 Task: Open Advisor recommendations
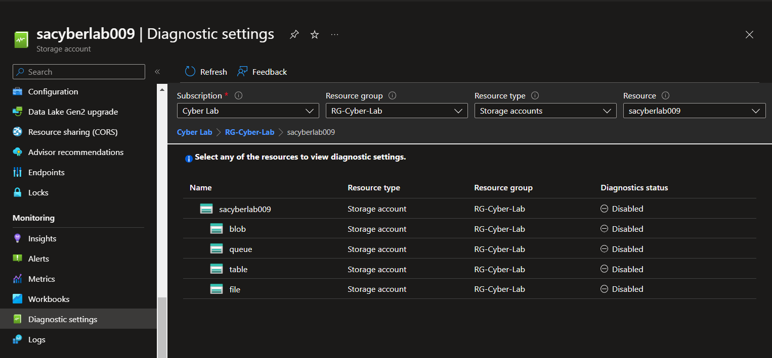pyautogui.click(x=79, y=152)
